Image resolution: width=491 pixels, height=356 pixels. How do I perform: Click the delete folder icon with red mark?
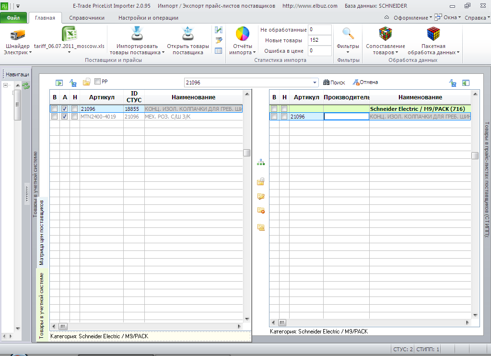click(x=261, y=210)
